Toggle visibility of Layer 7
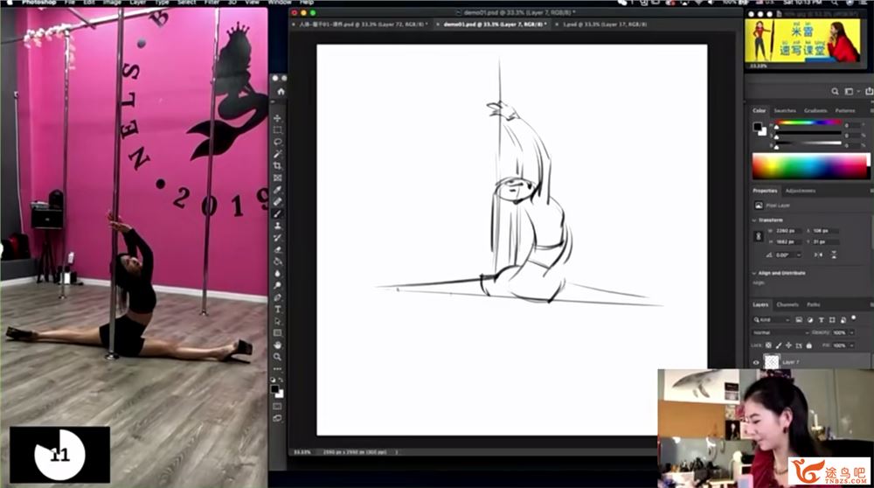This screenshot has height=488, width=874. [x=757, y=361]
